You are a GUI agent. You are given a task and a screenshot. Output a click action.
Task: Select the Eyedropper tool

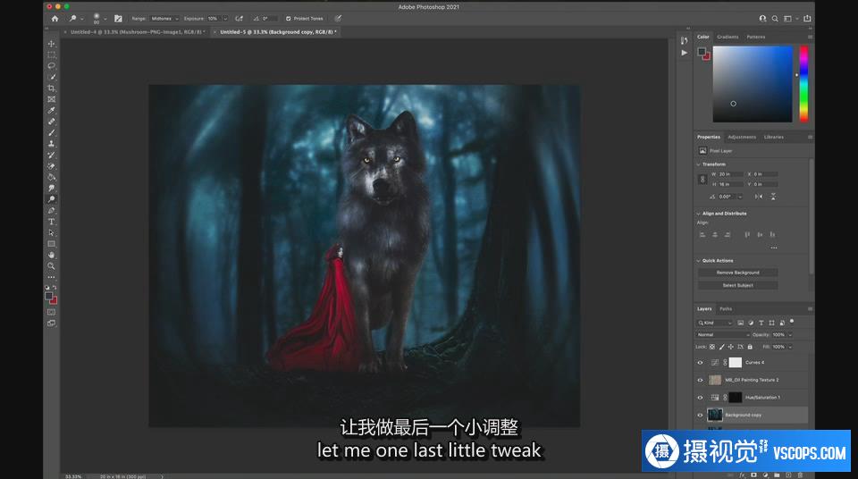coord(52,110)
